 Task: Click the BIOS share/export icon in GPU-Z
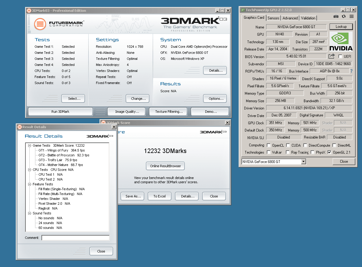[x=331, y=56]
